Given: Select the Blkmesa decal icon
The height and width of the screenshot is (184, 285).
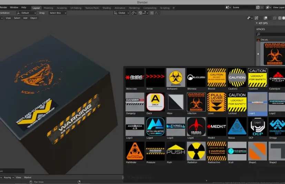Looking at the screenshot, I should 196,78.
